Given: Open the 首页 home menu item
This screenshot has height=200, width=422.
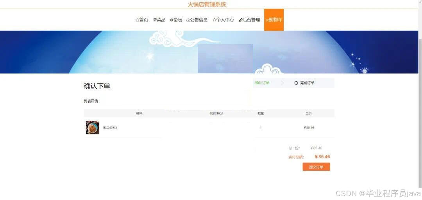Looking at the screenshot, I should [142, 20].
